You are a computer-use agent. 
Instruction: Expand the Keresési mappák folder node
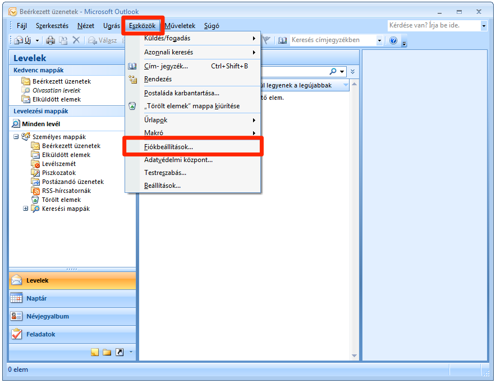point(25,209)
